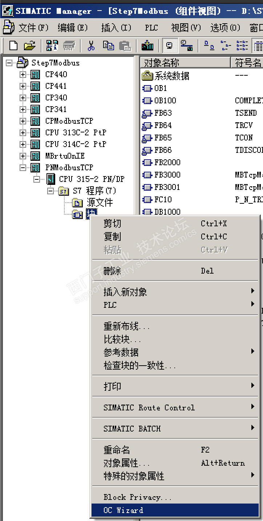Click the Download to PLC toolbar icon
Image resolution: width=263 pixels, height=521 pixels.
pos(147,46)
